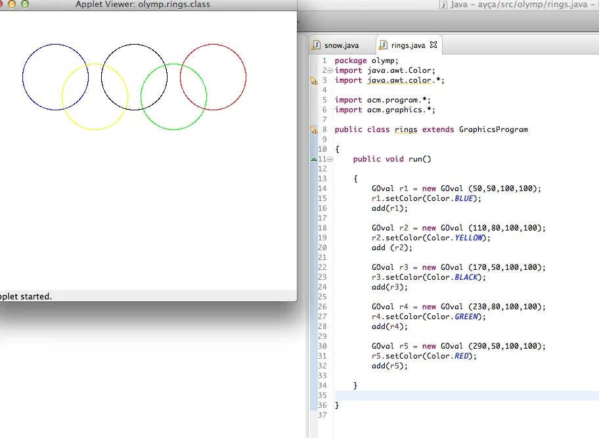Click the green override triangle on line 11

point(314,159)
